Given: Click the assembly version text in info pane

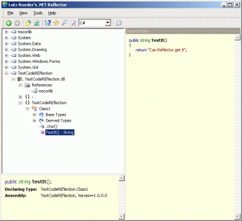Looking at the screenshot, I should pos(74,196).
